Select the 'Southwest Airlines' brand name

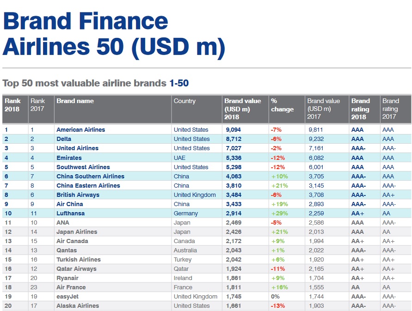[x=83, y=167]
